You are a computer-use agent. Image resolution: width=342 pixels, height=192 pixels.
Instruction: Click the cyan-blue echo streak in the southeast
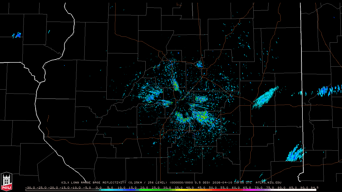[295, 154]
